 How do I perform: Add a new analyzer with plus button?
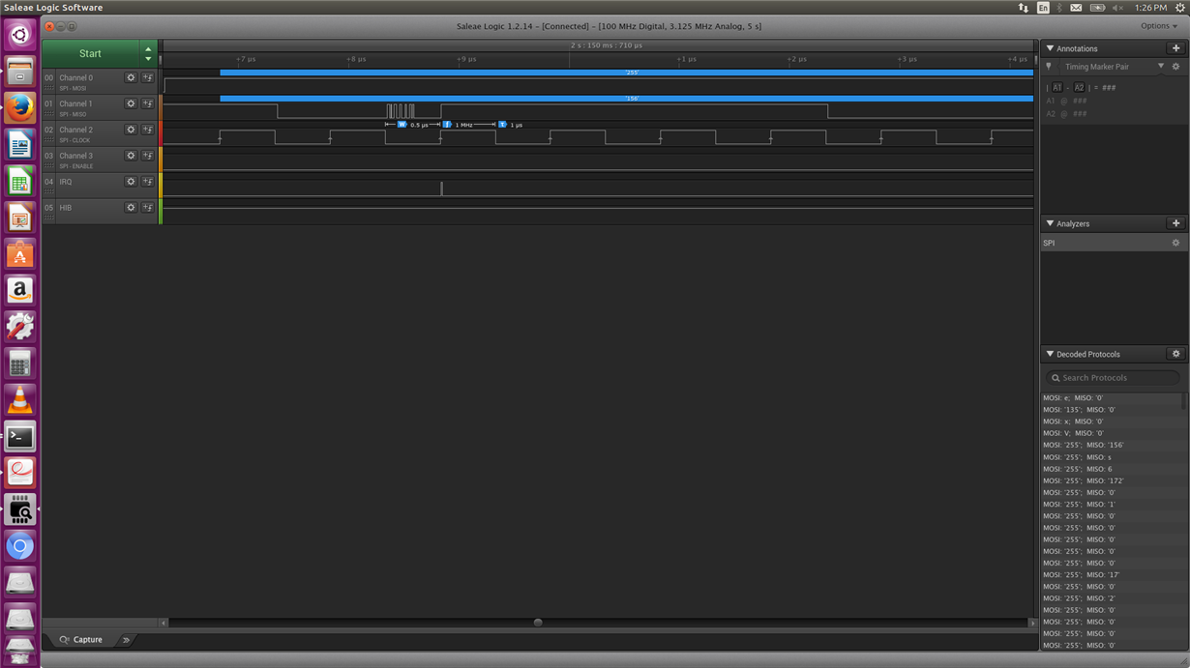1175,223
